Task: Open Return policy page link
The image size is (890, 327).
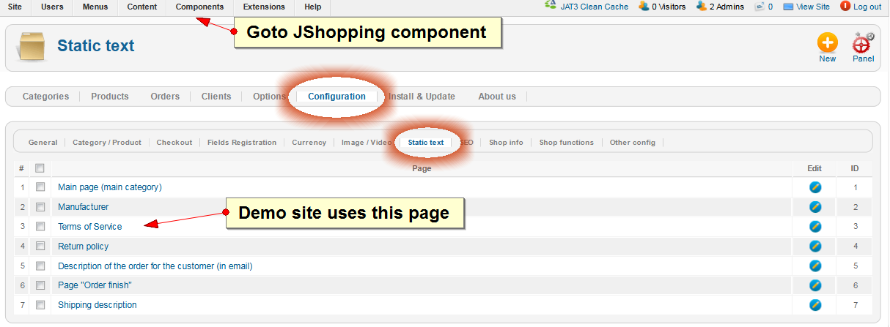Action: point(84,246)
